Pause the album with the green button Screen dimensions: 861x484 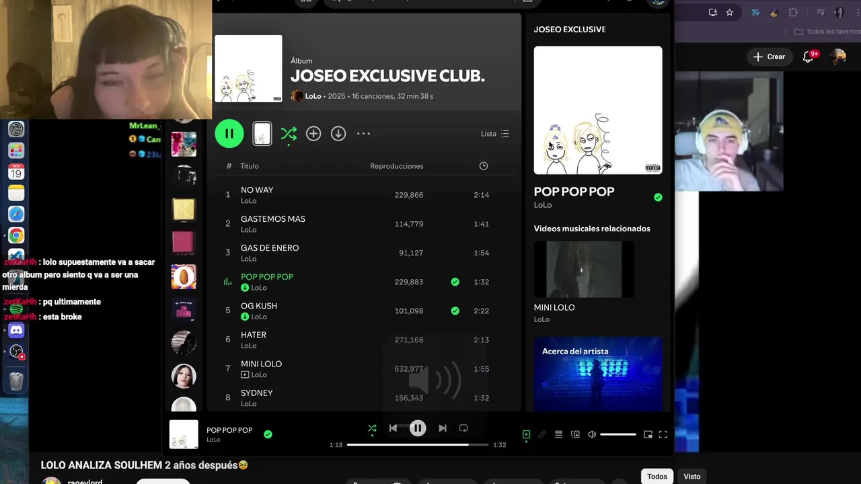(x=229, y=133)
